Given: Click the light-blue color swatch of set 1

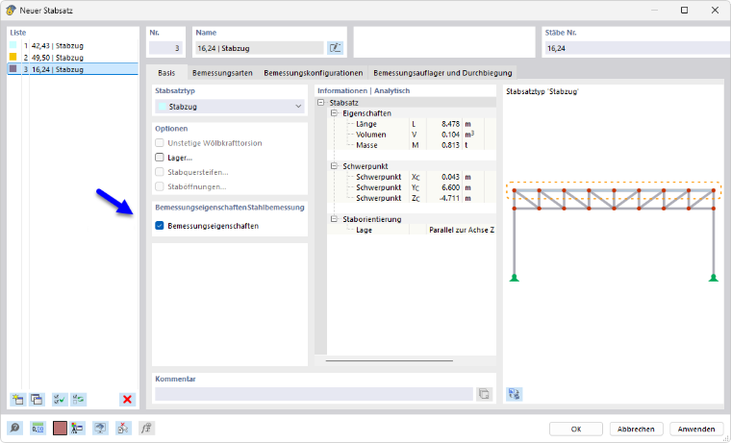Looking at the screenshot, I should coord(13,45).
